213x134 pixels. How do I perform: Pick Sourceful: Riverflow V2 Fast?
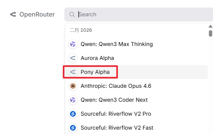[x=117, y=128]
